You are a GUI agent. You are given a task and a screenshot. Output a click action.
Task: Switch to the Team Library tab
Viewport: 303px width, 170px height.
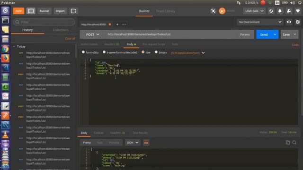[166, 11]
